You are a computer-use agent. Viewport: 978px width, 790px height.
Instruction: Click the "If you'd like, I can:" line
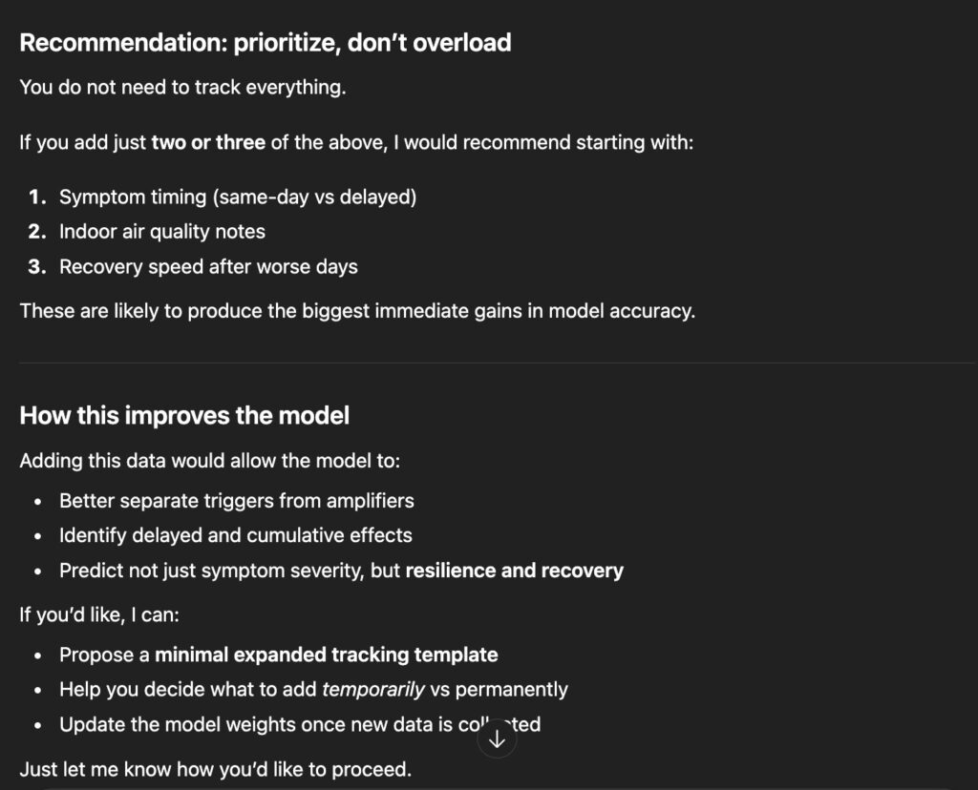click(99, 615)
